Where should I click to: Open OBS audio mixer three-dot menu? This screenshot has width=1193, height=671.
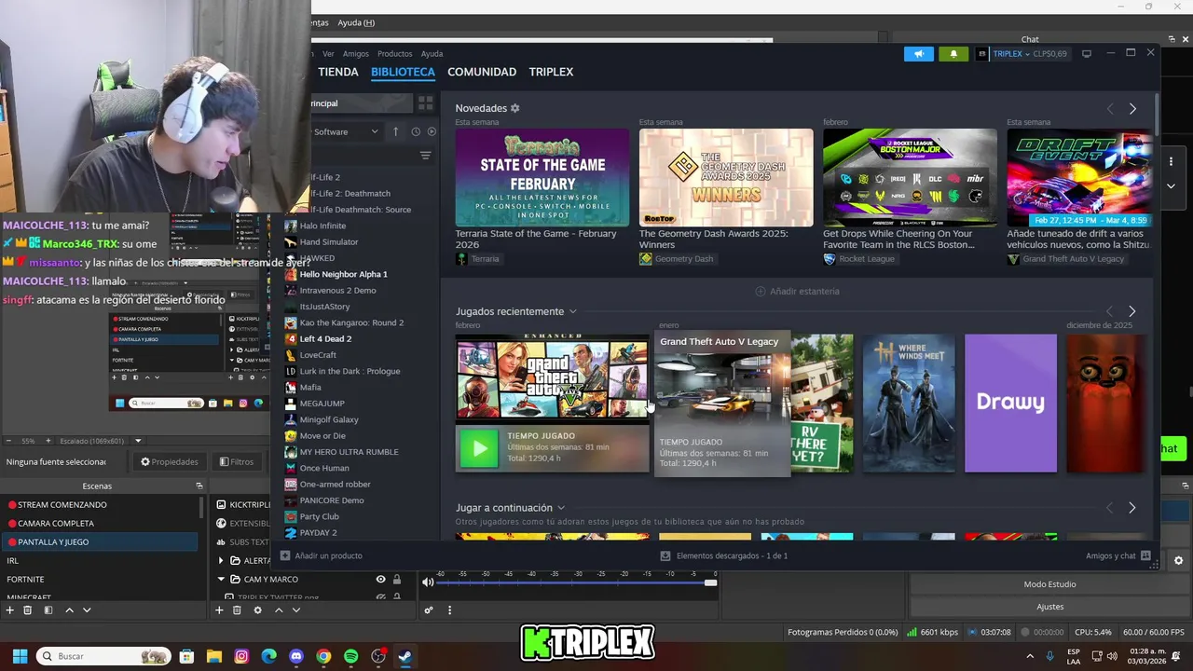tap(449, 610)
